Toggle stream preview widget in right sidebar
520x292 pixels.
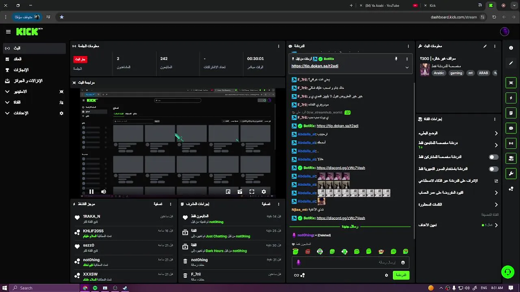511,83
